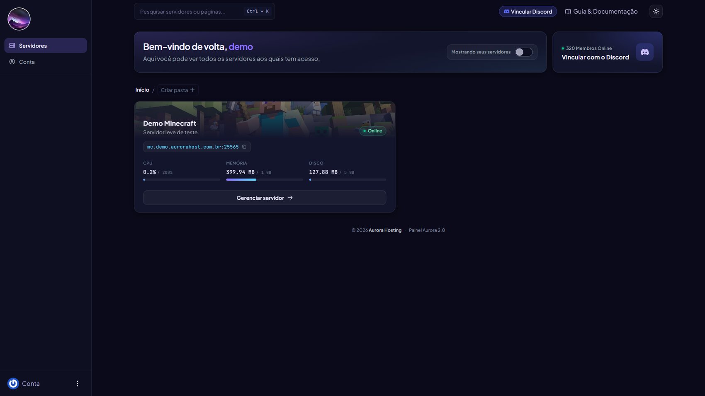
Task: Click the 127.88 MB disk value
Action: [323, 172]
